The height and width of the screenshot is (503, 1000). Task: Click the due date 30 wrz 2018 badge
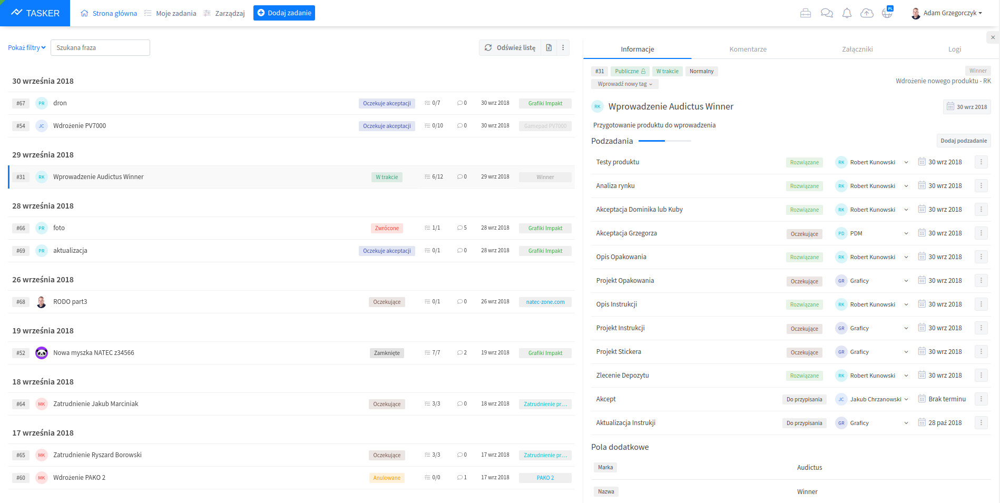pyautogui.click(x=967, y=107)
